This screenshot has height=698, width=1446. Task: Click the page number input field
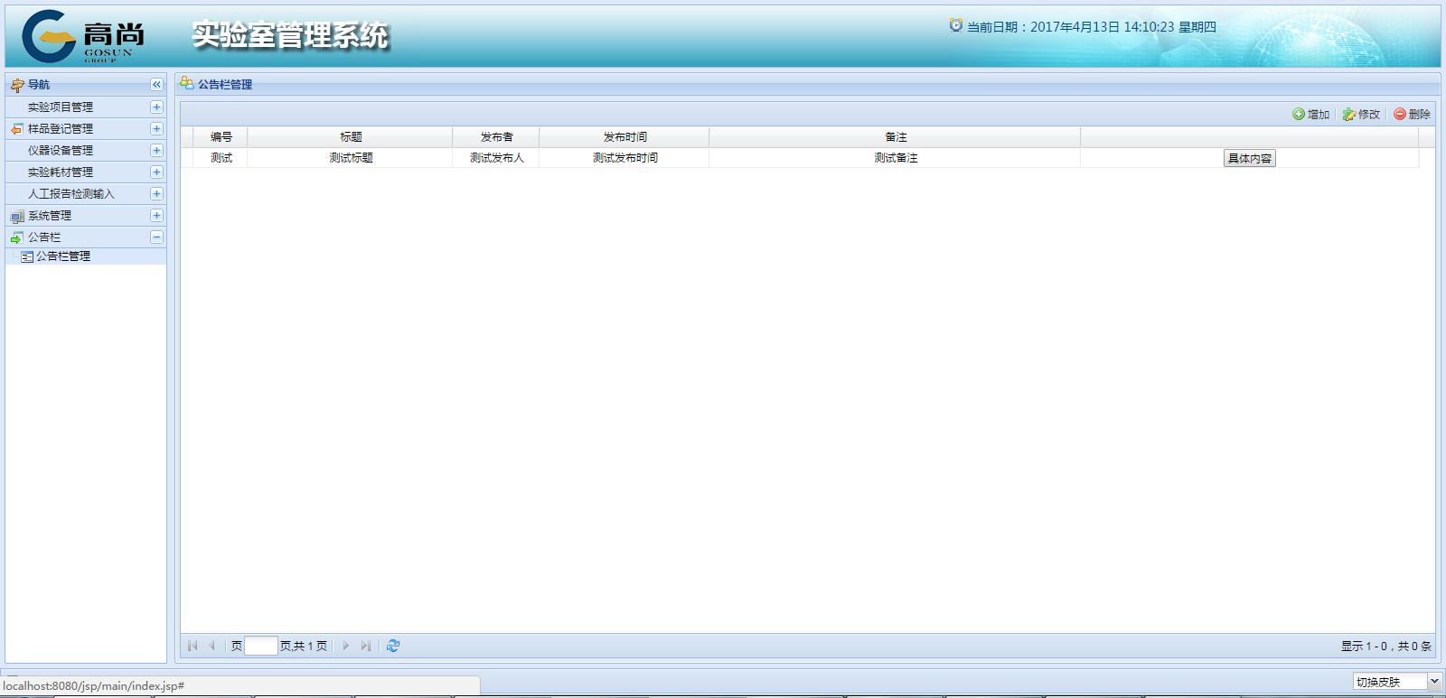click(x=260, y=646)
